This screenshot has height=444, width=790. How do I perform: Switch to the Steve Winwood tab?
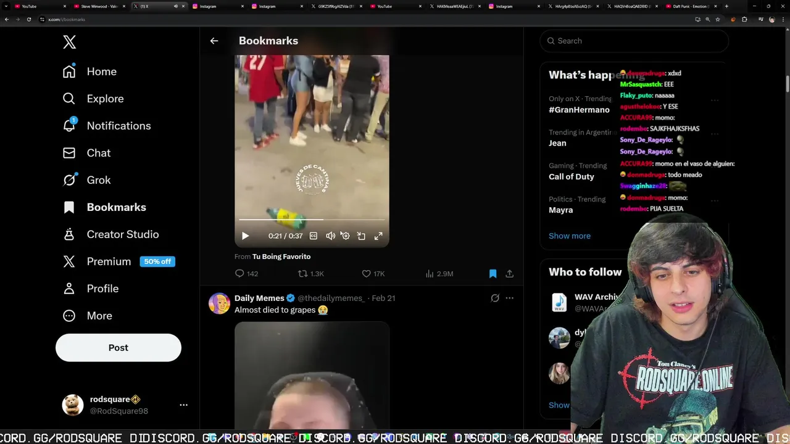(x=99, y=6)
